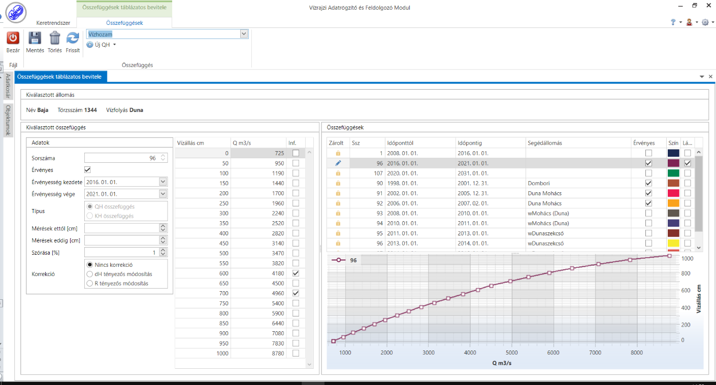Sort by Időponttól column header
716x385 pixels.
[419, 143]
